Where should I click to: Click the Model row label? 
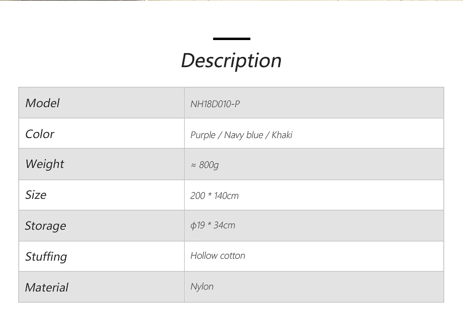pyautogui.click(x=42, y=103)
